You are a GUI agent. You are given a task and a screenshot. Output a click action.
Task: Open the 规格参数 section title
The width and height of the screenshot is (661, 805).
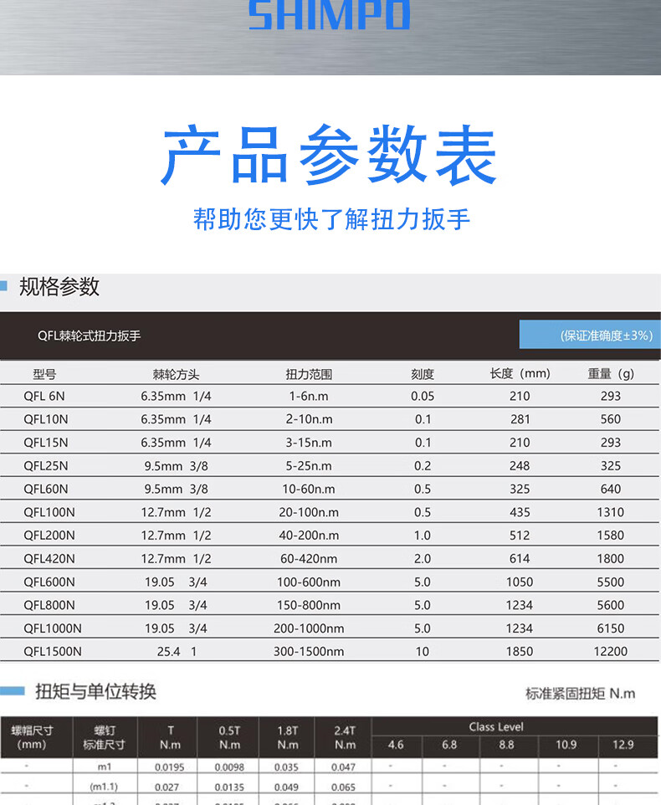59,287
